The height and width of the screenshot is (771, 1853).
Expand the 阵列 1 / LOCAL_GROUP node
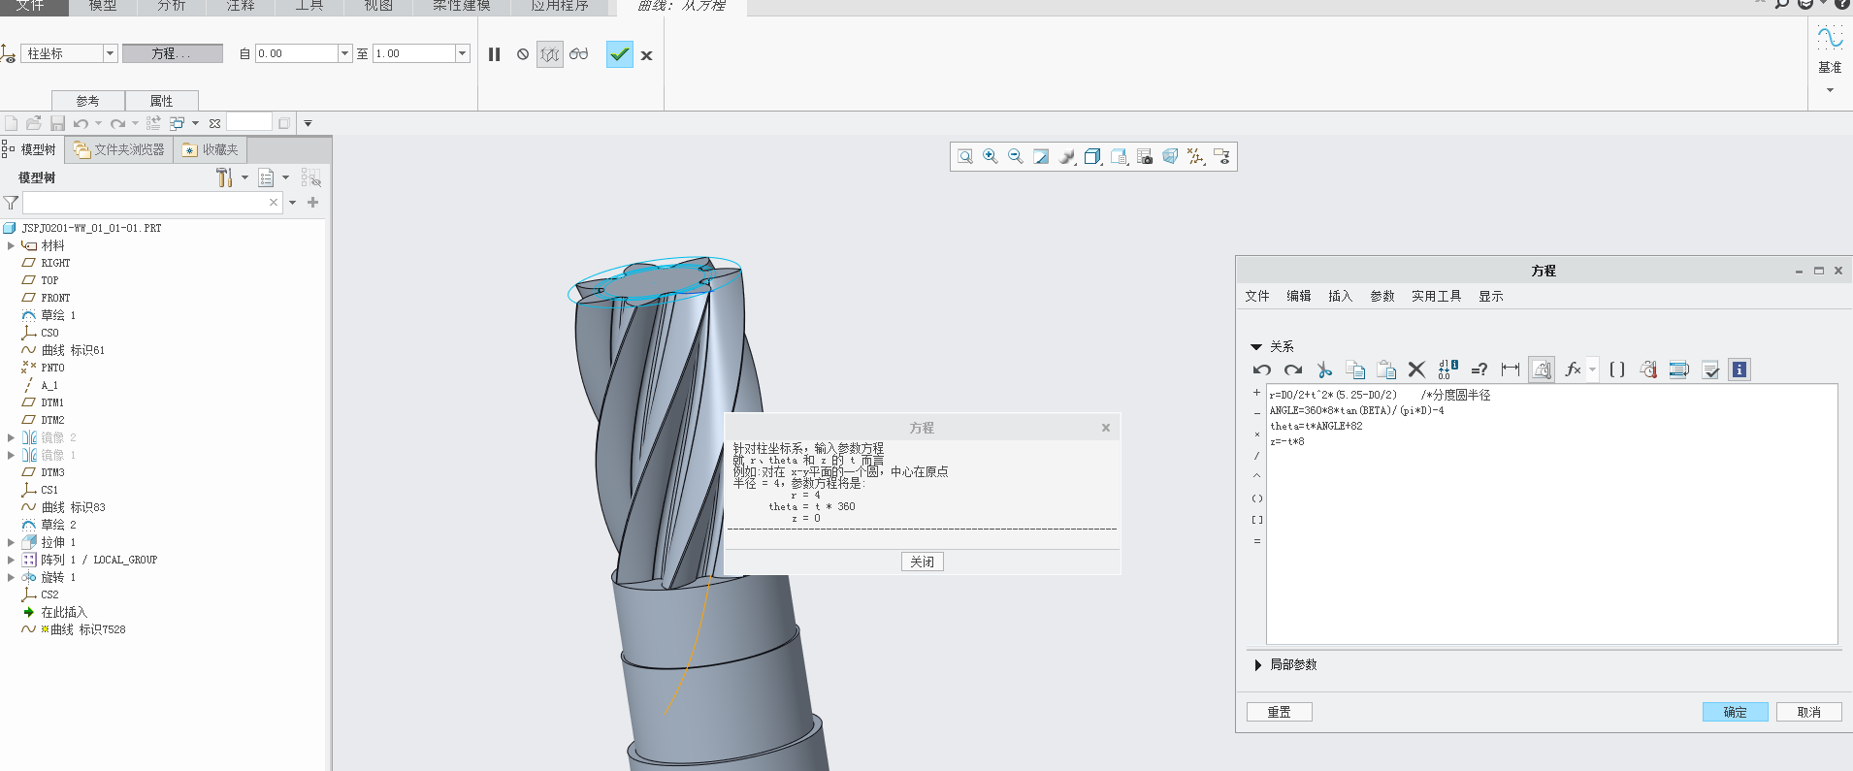tap(11, 560)
